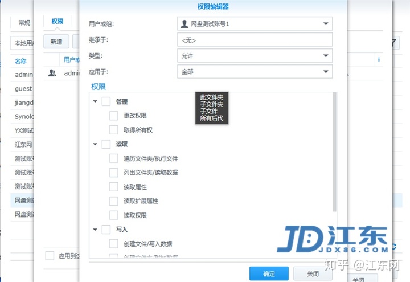Select the Synolo user row
Screen dimensions: 410x282
point(22,116)
